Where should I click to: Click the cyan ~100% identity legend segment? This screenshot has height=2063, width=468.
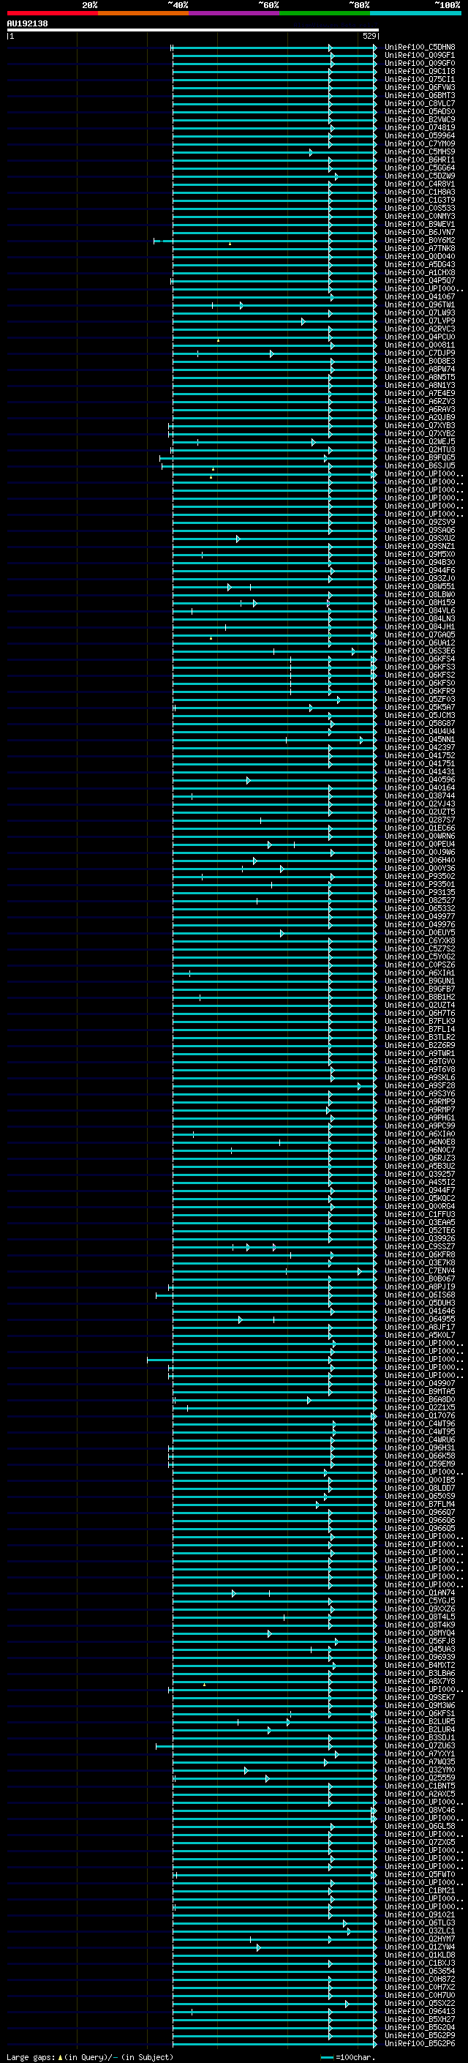[x=415, y=14]
